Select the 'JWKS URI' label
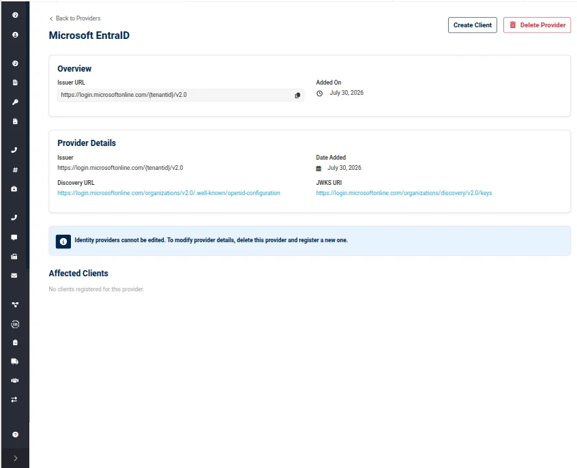 coord(329,183)
